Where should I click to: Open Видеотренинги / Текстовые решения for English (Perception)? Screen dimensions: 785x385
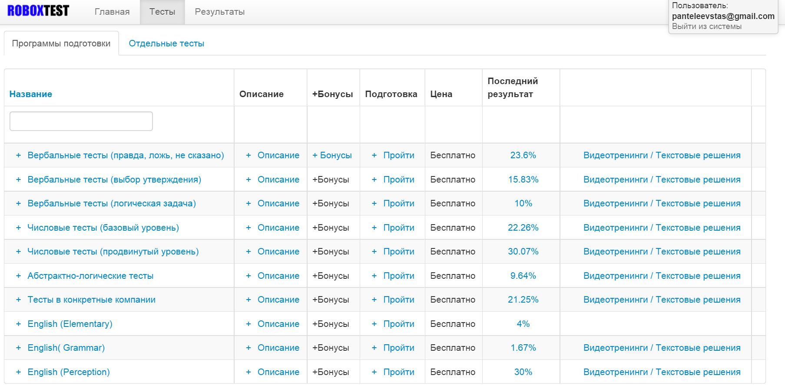tap(662, 372)
